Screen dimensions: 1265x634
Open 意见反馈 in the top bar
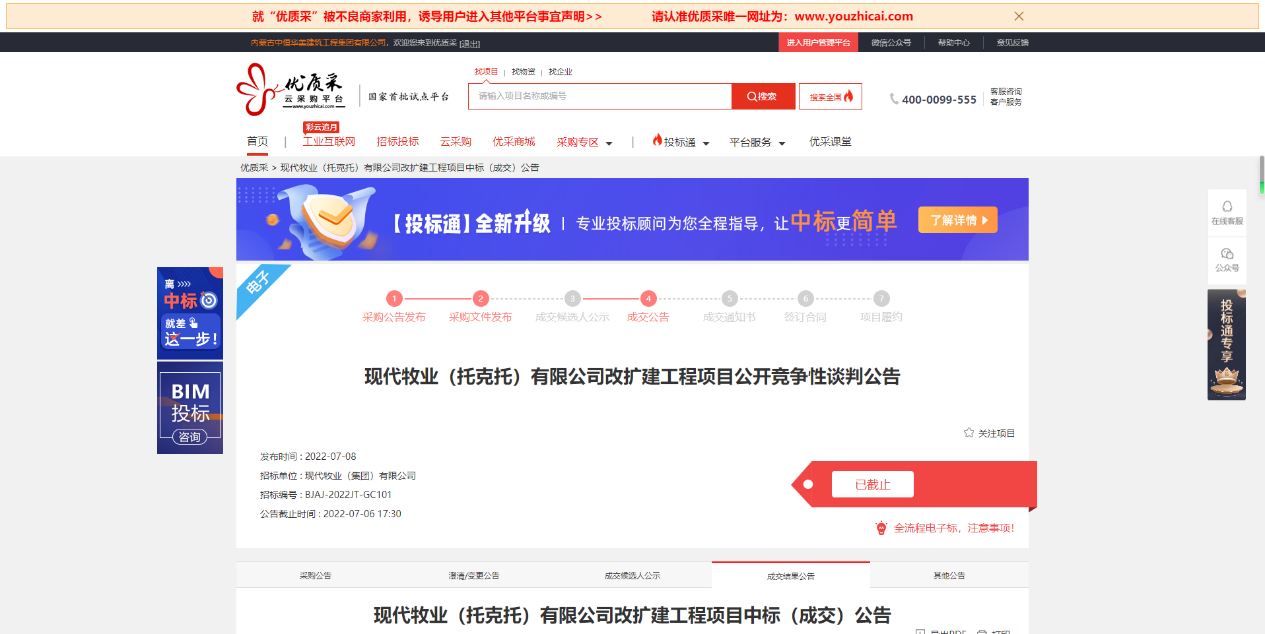click(1013, 42)
